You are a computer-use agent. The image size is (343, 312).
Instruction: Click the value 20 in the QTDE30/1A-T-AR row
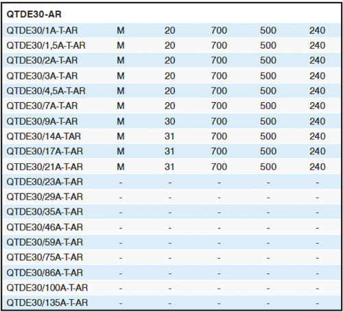point(169,30)
